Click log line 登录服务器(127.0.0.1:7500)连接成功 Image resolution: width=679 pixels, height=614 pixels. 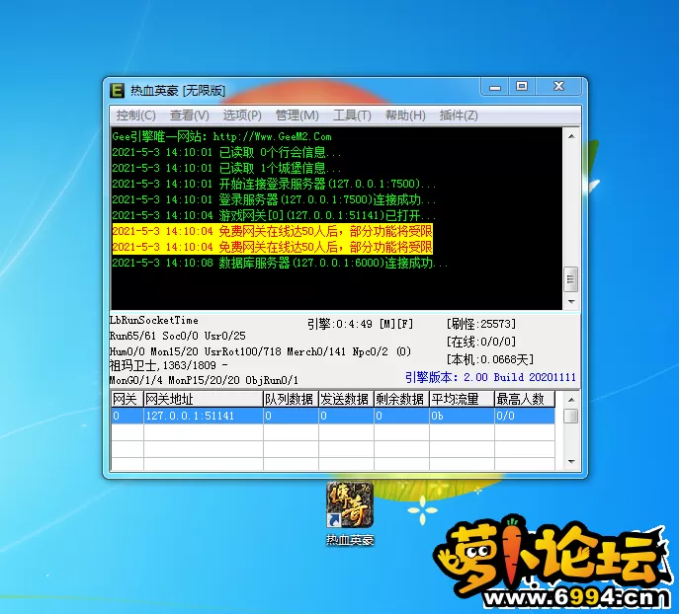[274, 199]
